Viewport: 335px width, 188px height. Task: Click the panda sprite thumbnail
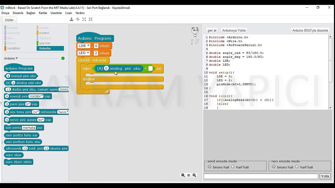[195, 32]
